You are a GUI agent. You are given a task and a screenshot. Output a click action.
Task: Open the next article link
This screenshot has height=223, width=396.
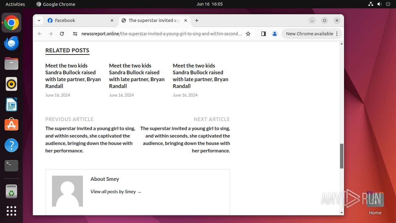(x=185, y=139)
